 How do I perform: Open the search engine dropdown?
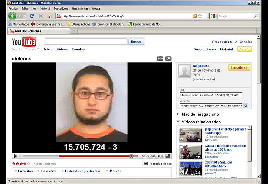point(214,16)
